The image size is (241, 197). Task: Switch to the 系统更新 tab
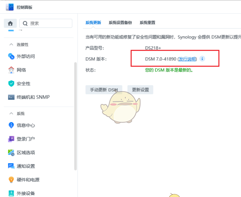[x=93, y=23]
